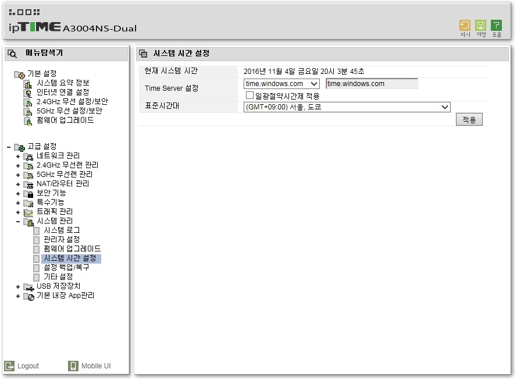The height and width of the screenshot is (380, 517).
Task: Click the 적용 apply button
Action: [469, 119]
